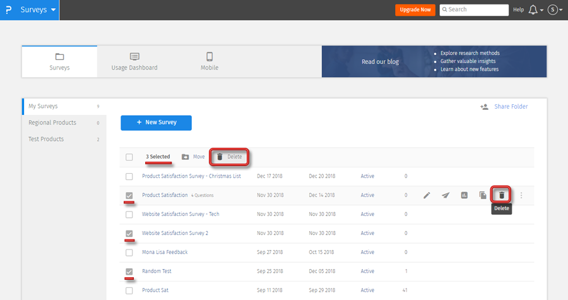
Task: Click the pencil edit icon for Product Satisfaction
Action: click(427, 195)
